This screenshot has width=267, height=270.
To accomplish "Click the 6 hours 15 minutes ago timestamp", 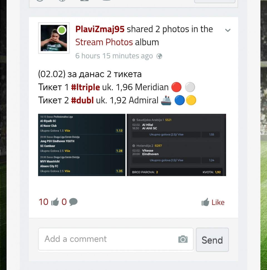I will [x=114, y=56].
